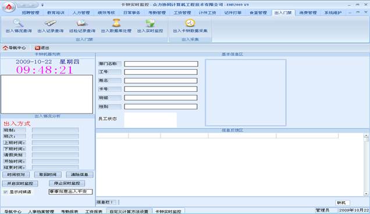Switch to 工资管理 ribbon tab

182,13
